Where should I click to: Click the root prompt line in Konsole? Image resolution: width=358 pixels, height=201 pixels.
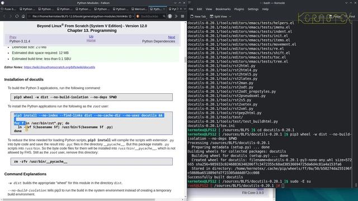click(x=236, y=186)
